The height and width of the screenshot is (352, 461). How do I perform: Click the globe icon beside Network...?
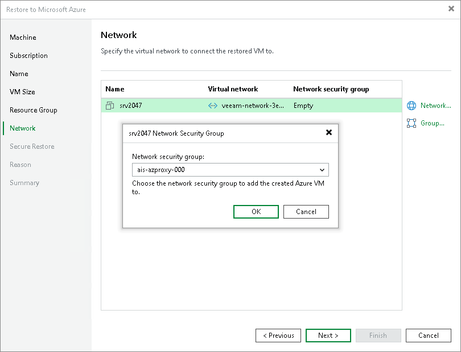tap(411, 106)
